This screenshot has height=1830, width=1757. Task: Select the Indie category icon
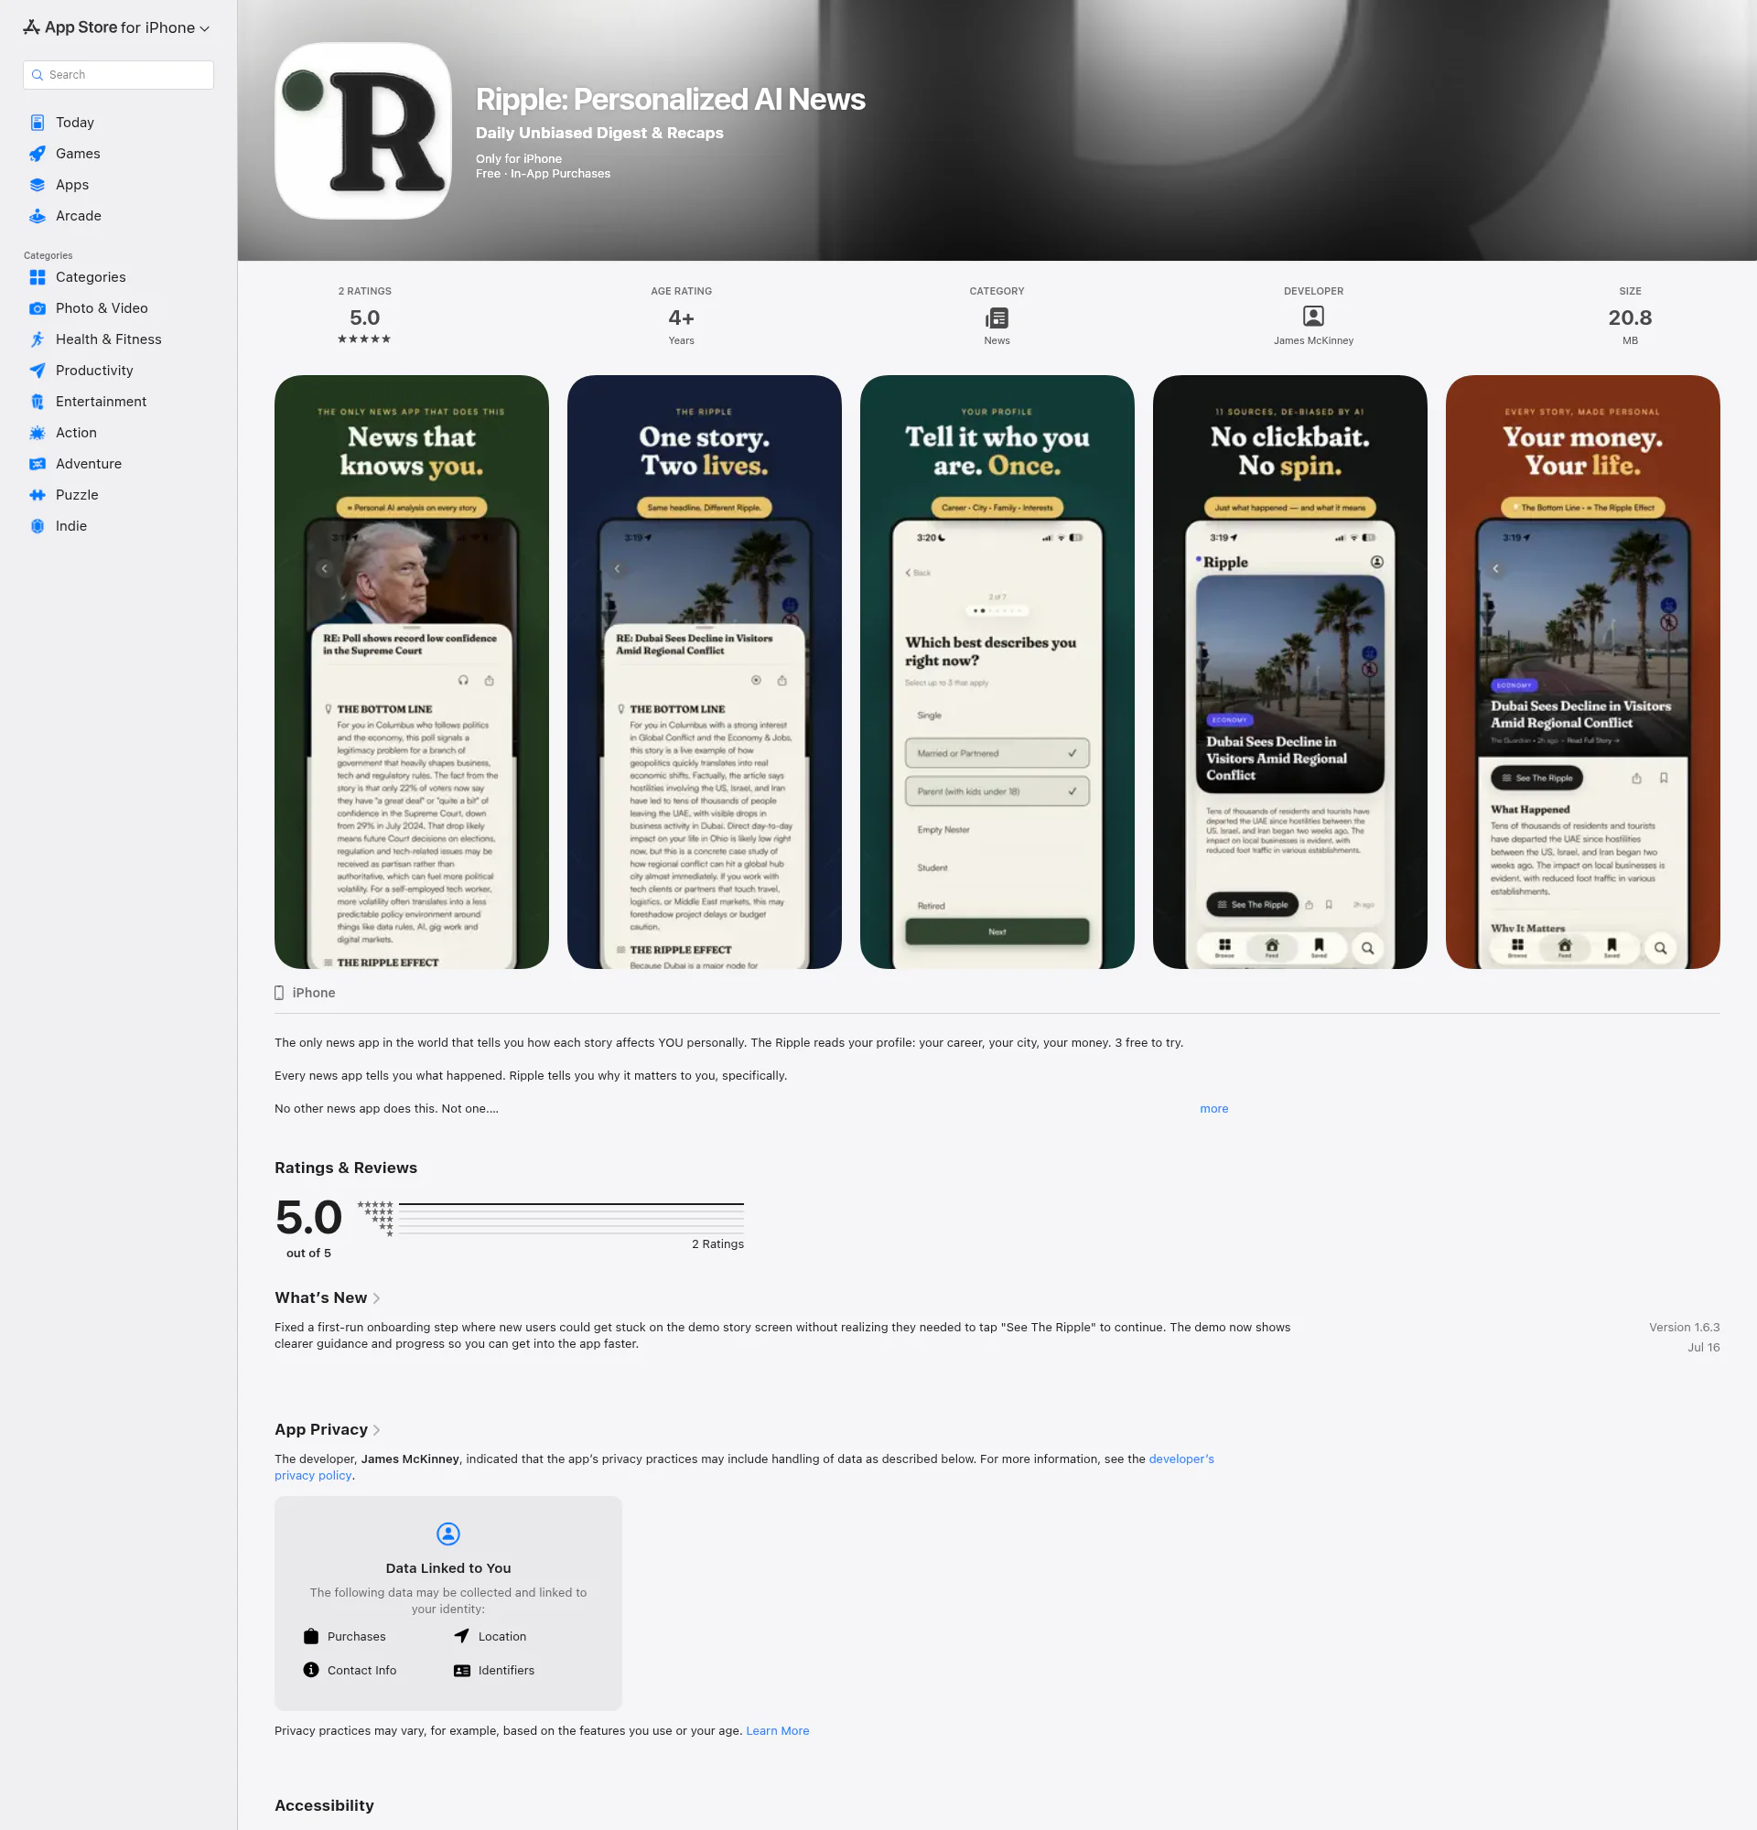[38, 527]
